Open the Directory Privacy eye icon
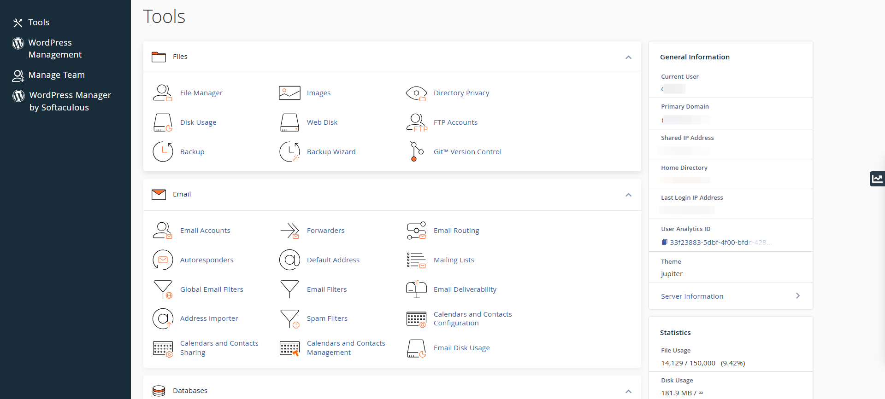 (x=416, y=93)
